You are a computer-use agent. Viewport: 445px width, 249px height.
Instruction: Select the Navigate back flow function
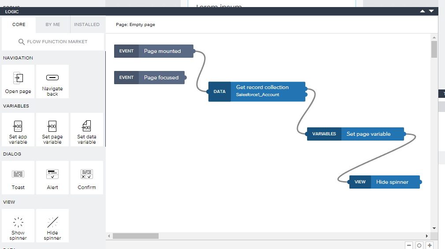[x=52, y=82]
